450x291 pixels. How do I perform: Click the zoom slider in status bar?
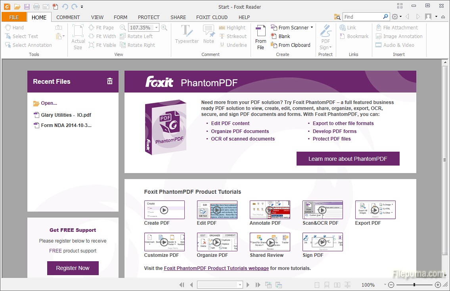pyautogui.click(x=414, y=285)
